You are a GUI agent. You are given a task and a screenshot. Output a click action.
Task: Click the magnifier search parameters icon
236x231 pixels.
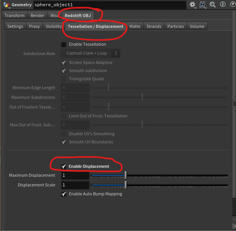click(x=213, y=5)
